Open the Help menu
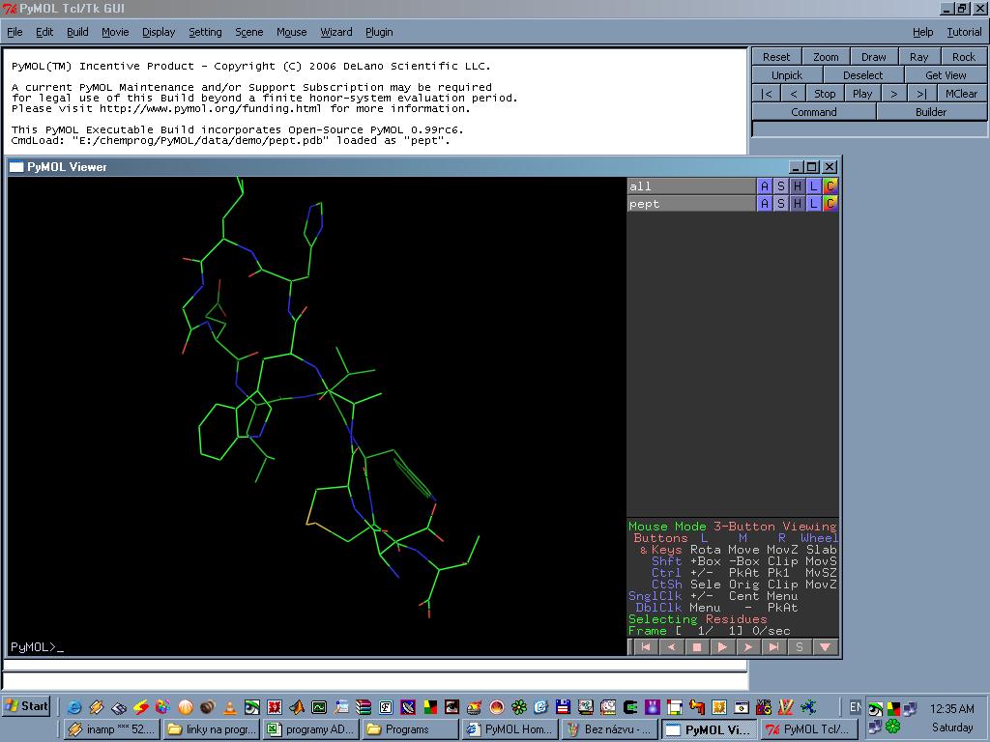The width and height of the screenshot is (990, 742). [922, 32]
